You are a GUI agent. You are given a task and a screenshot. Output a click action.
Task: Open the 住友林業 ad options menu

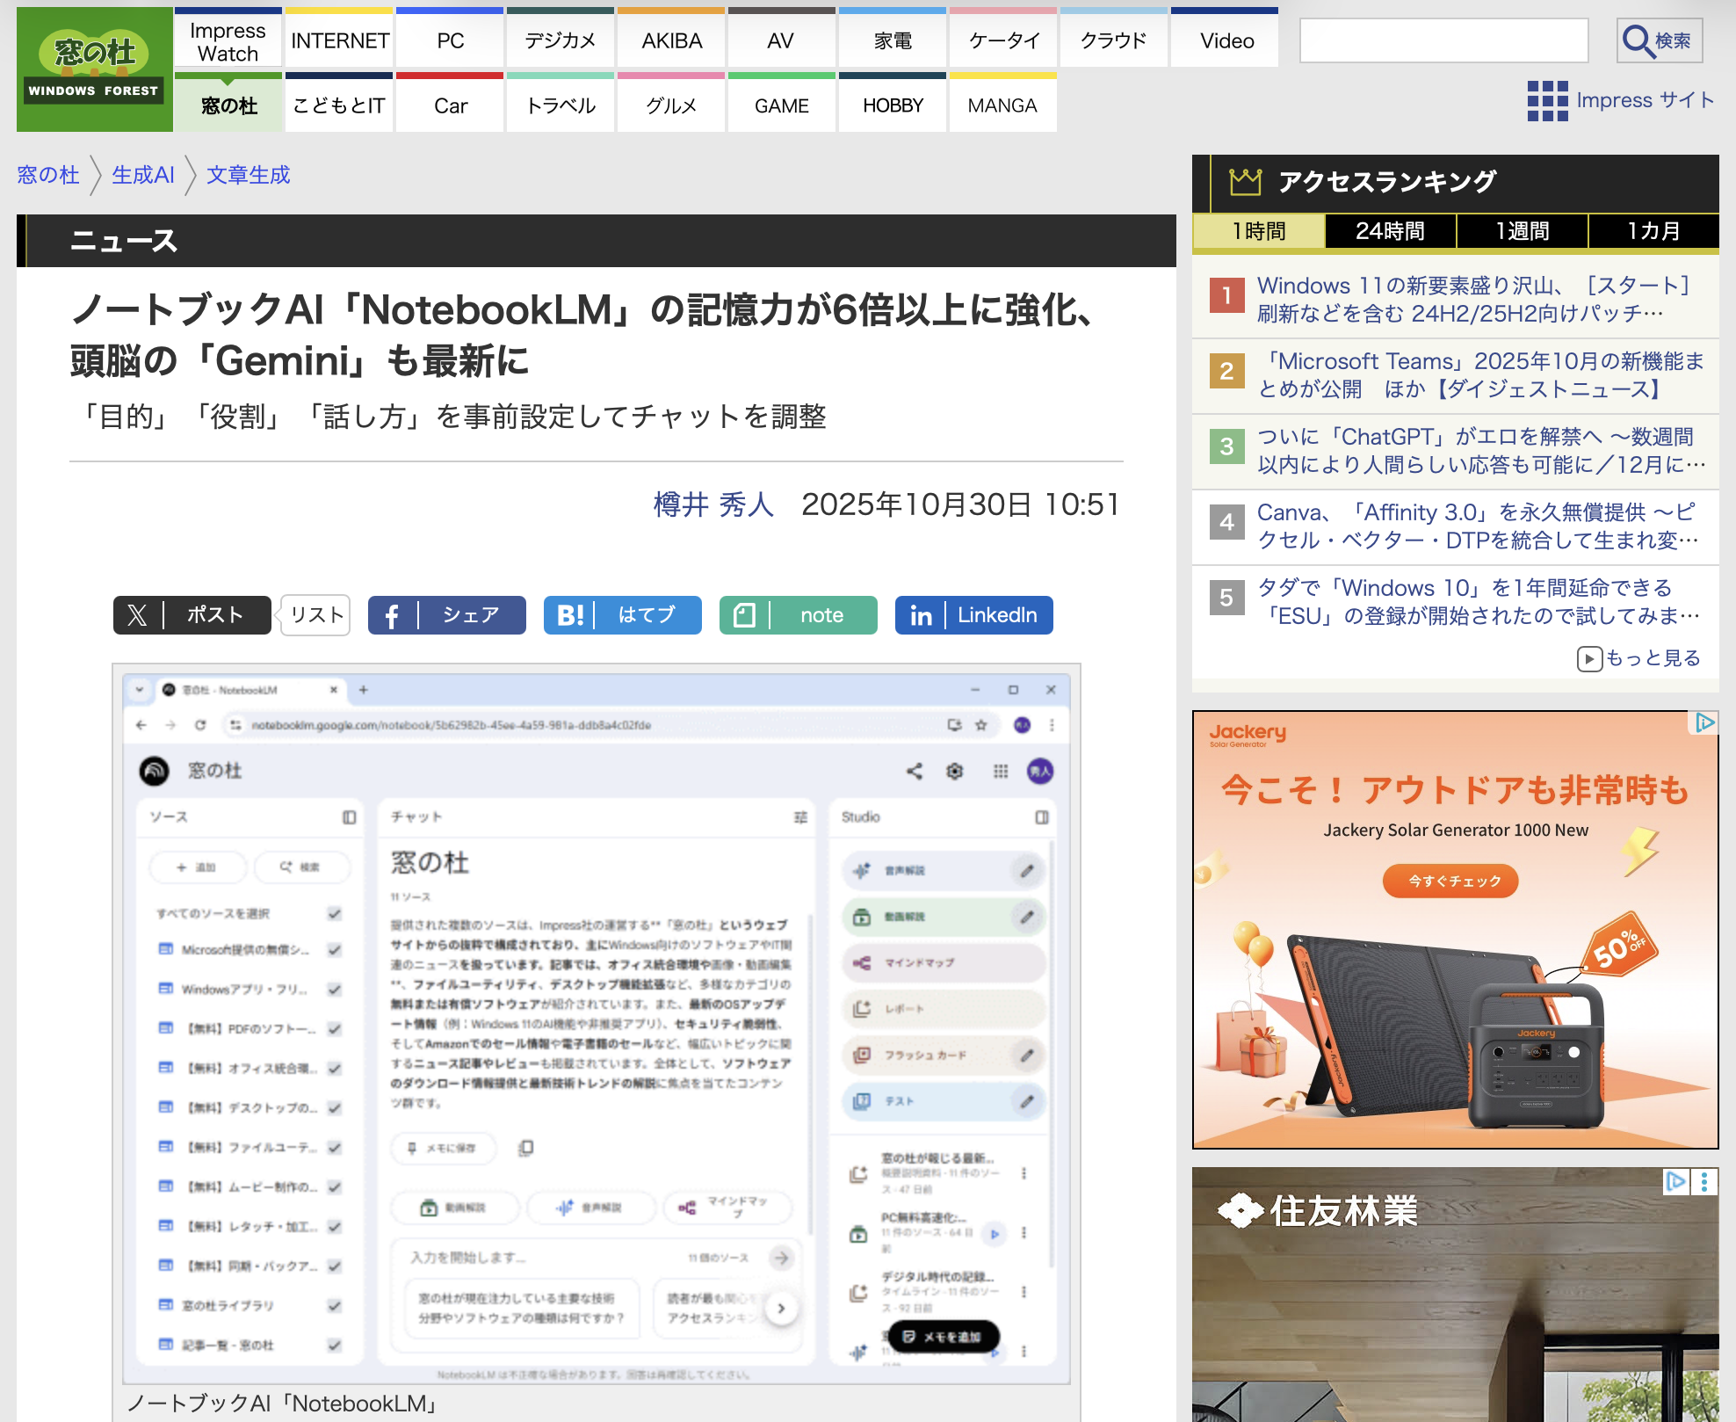1704,1182
